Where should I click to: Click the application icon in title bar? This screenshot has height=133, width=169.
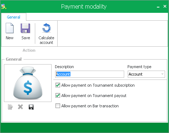coord(4,6)
